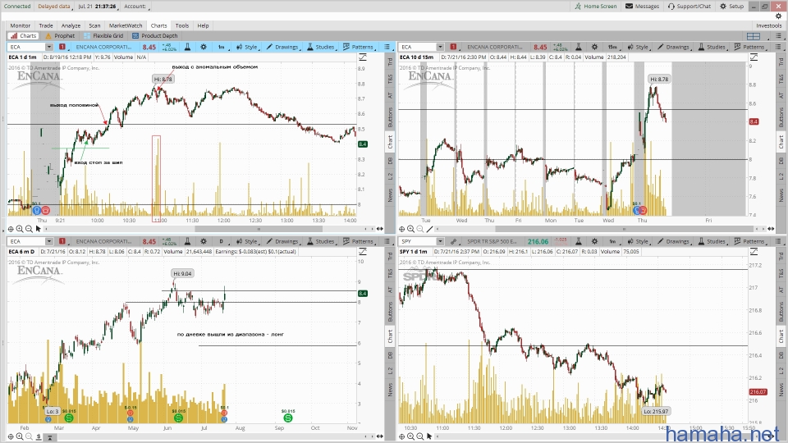Toggle Buttons side panel of ECA 15m chart
The width and height of the screenshot is (788, 443).
coord(781,116)
